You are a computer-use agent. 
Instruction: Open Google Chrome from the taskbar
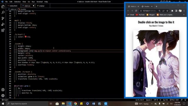tap(75, 104)
